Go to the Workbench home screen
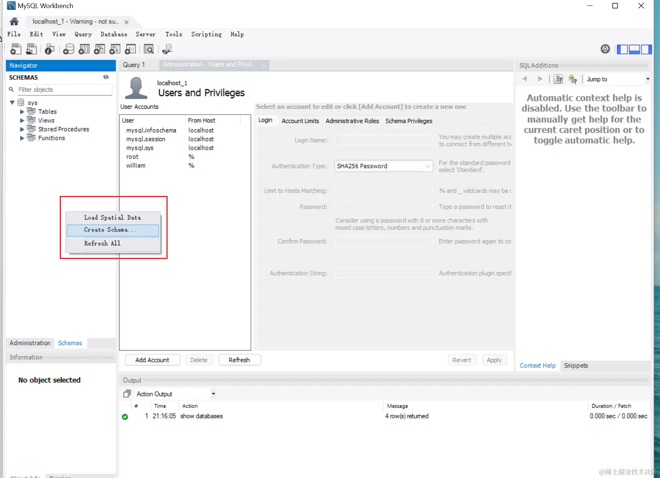The height and width of the screenshot is (478, 660). click(x=14, y=21)
